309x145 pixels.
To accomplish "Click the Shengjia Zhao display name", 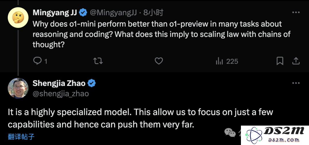I will [x=59, y=83].
